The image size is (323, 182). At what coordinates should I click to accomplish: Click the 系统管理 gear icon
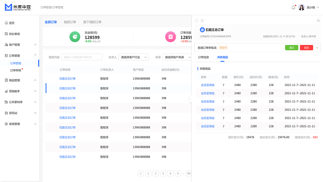coord(6,124)
